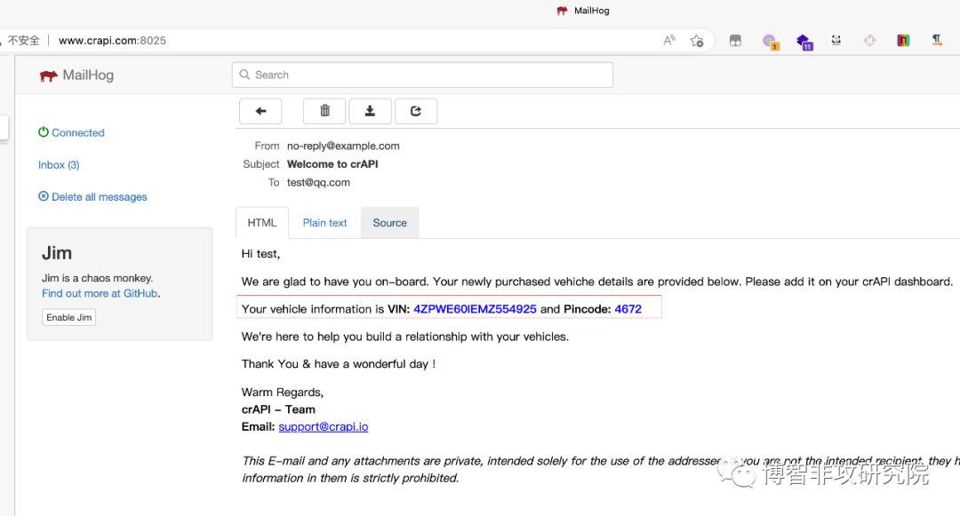960x516 pixels.
Task: Switch to the Plain text tab
Action: (x=324, y=223)
